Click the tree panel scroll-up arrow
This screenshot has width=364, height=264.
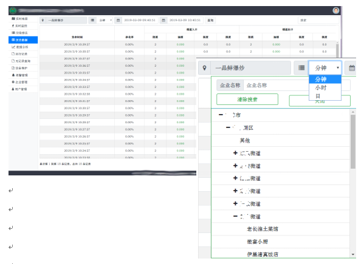coord(353,112)
